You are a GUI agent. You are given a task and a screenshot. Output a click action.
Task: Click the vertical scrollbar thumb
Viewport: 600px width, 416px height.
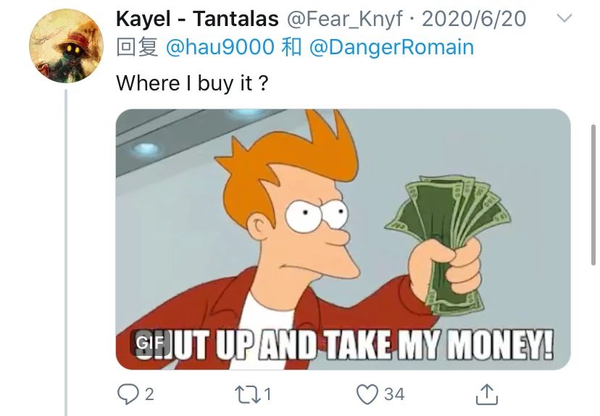(593, 195)
